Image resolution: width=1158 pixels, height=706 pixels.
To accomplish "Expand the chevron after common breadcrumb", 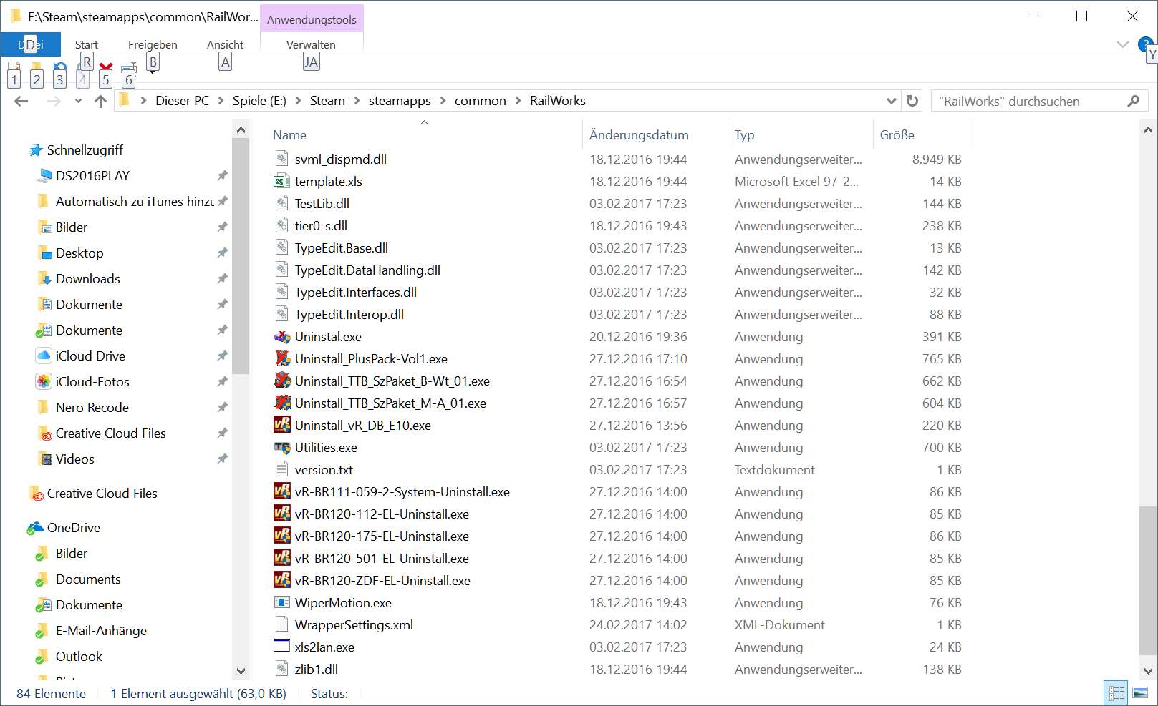I will pos(518,101).
